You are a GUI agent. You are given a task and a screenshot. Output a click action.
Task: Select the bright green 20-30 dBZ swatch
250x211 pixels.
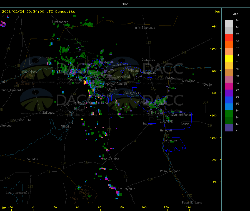click(229, 114)
